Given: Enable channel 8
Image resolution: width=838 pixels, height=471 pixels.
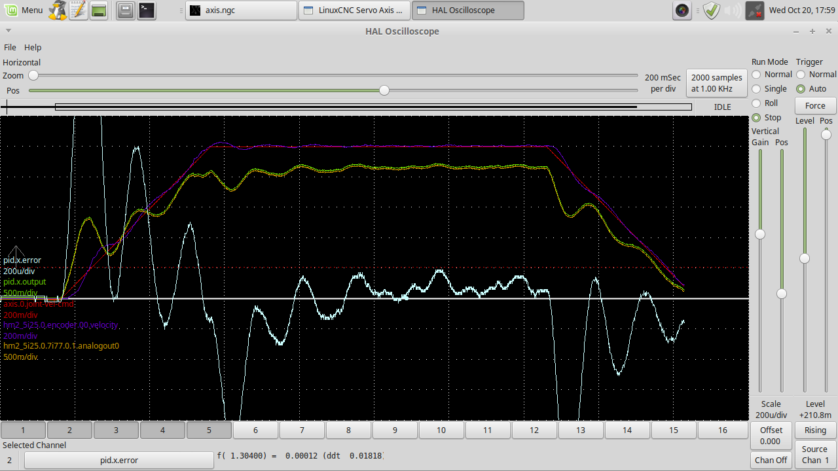Looking at the screenshot, I should [x=348, y=430].
